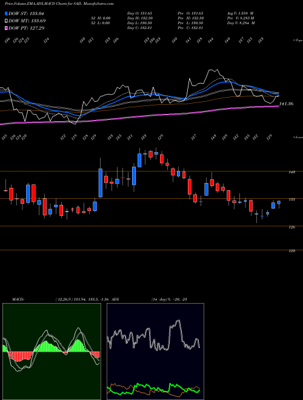The height and width of the screenshot is (400, 303).
Task: Click the magenta DOW PT legend swatch
Action: [x=6, y=28]
